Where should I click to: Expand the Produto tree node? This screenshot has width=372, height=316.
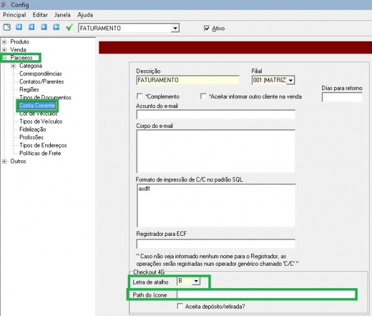(x=5, y=42)
